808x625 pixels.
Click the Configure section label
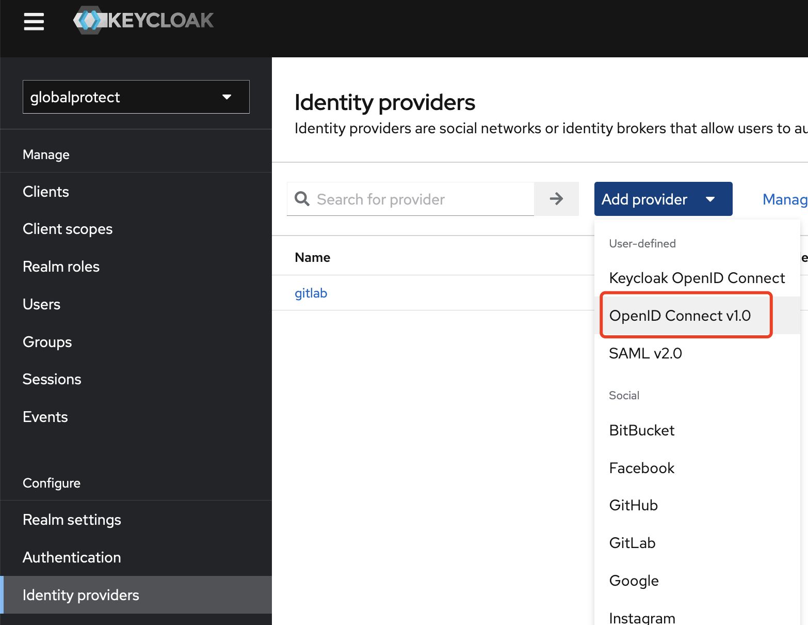pos(52,483)
